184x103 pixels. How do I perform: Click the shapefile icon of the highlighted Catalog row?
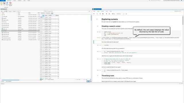click(x=2, y=31)
